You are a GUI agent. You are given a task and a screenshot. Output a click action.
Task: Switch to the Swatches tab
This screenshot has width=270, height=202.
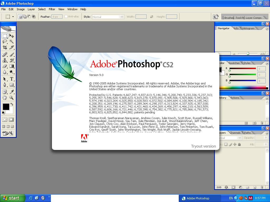234,63
